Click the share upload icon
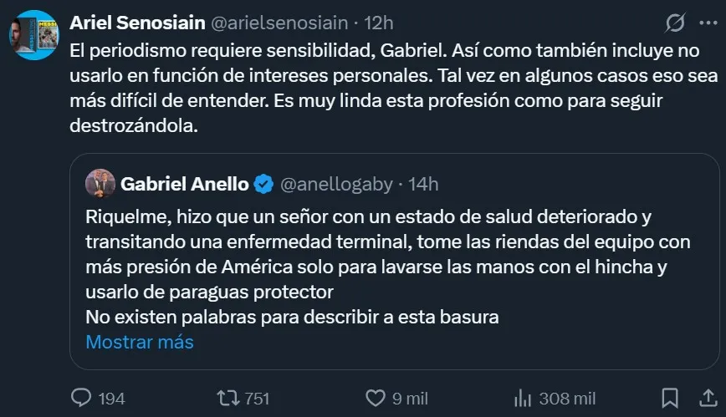The width and height of the screenshot is (726, 417). 708,398
